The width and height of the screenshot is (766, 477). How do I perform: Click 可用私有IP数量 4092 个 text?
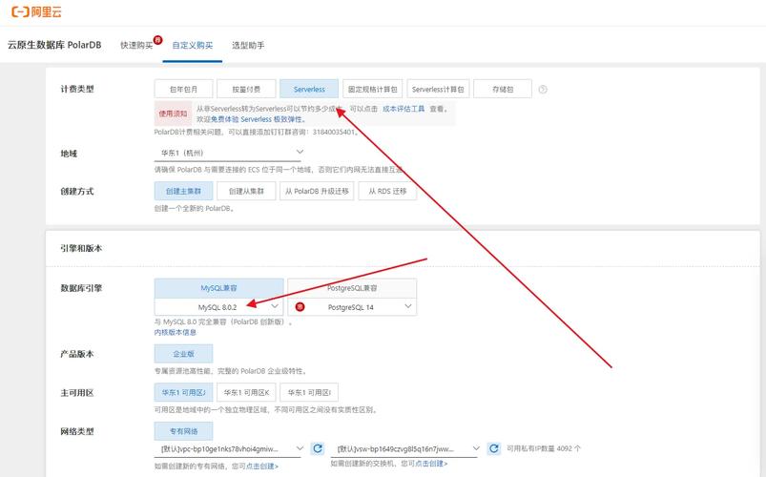[x=544, y=448]
